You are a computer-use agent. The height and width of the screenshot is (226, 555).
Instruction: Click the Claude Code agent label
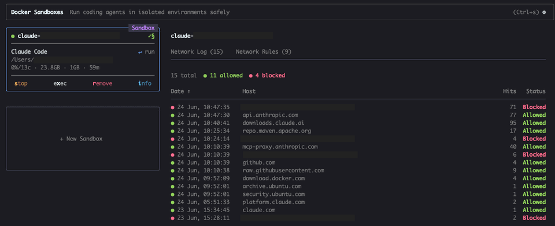(29, 51)
